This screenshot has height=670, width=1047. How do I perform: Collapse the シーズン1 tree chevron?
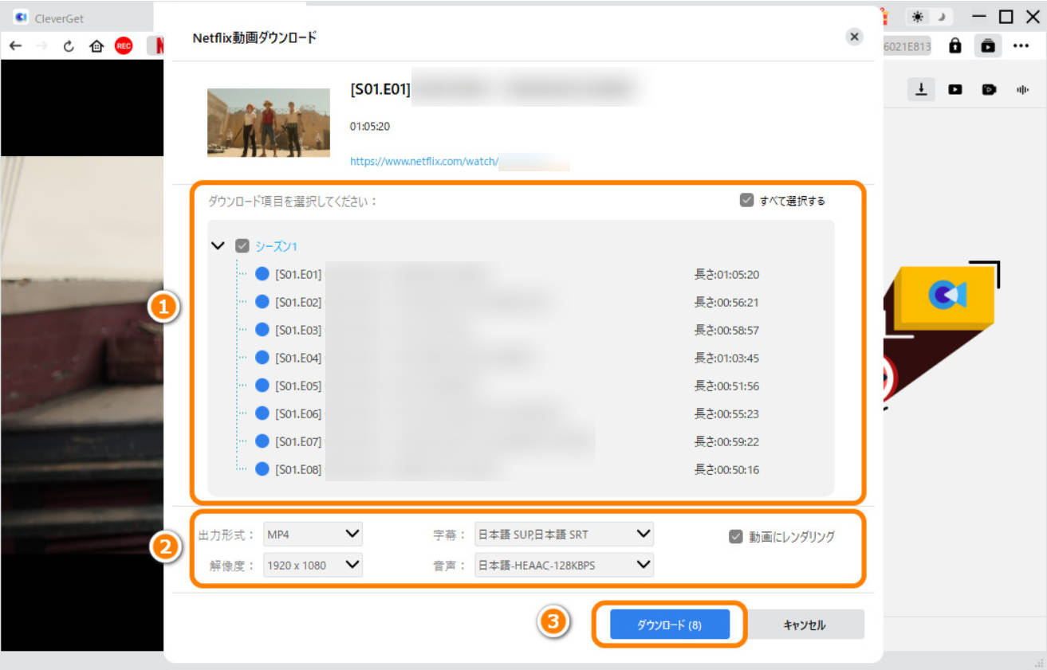pos(218,246)
